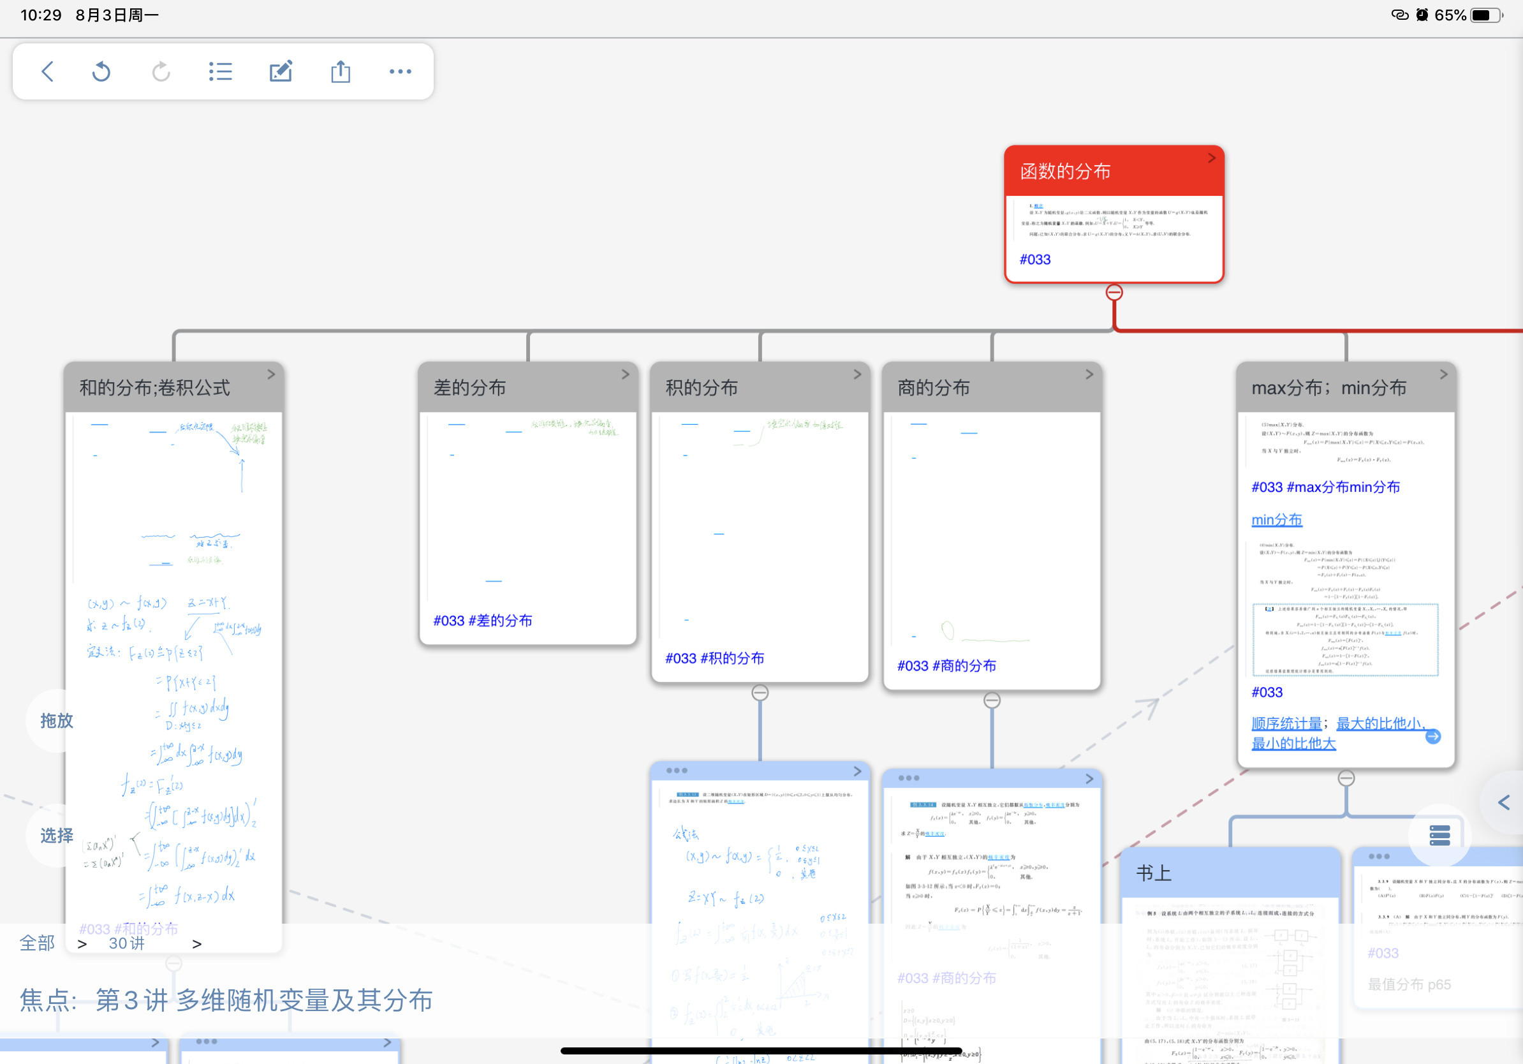Go to 30讲 in the breadcrumb
The height and width of the screenshot is (1064, 1523).
(x=127, y=943)
